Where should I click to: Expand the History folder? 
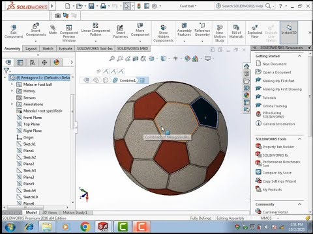(12, 91)
